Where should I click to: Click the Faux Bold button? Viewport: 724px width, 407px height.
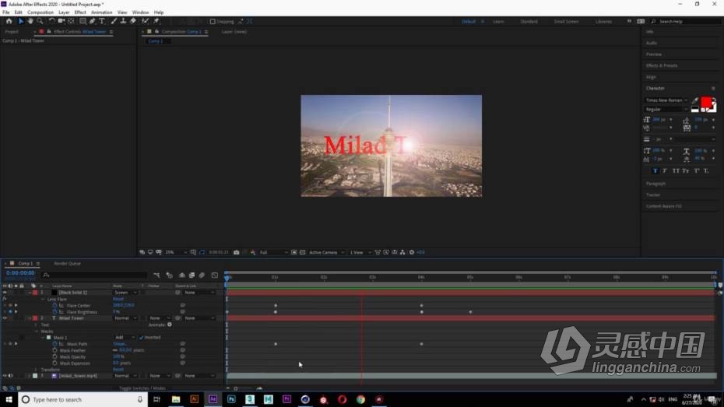point(655,171)
